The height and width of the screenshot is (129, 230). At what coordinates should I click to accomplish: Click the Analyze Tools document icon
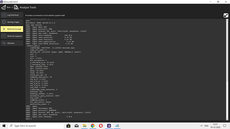(x=16, y=7)
